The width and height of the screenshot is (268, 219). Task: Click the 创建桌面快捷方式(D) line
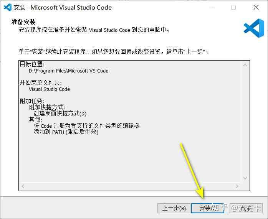[x=60, y=114]
